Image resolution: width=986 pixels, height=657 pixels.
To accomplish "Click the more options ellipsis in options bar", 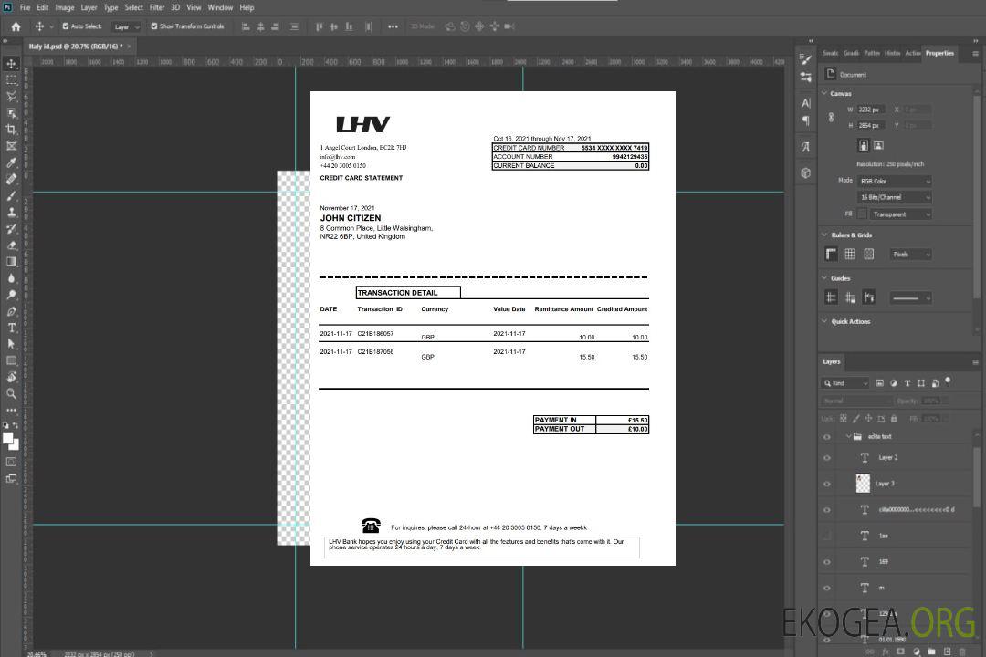I will pyautogui.click(x=393, y=26).
